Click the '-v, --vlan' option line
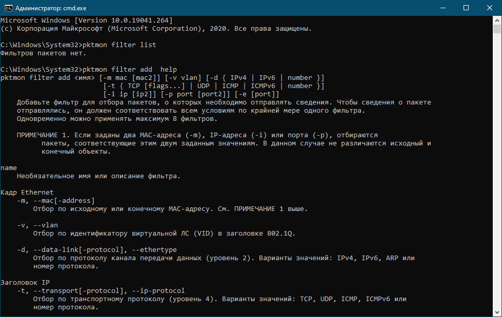The height and width of the screenshot is (317, 502). coord(37,225)
